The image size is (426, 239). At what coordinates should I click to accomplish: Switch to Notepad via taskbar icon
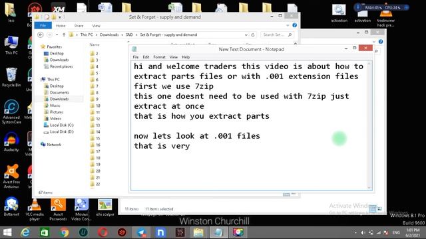point(218,232)
